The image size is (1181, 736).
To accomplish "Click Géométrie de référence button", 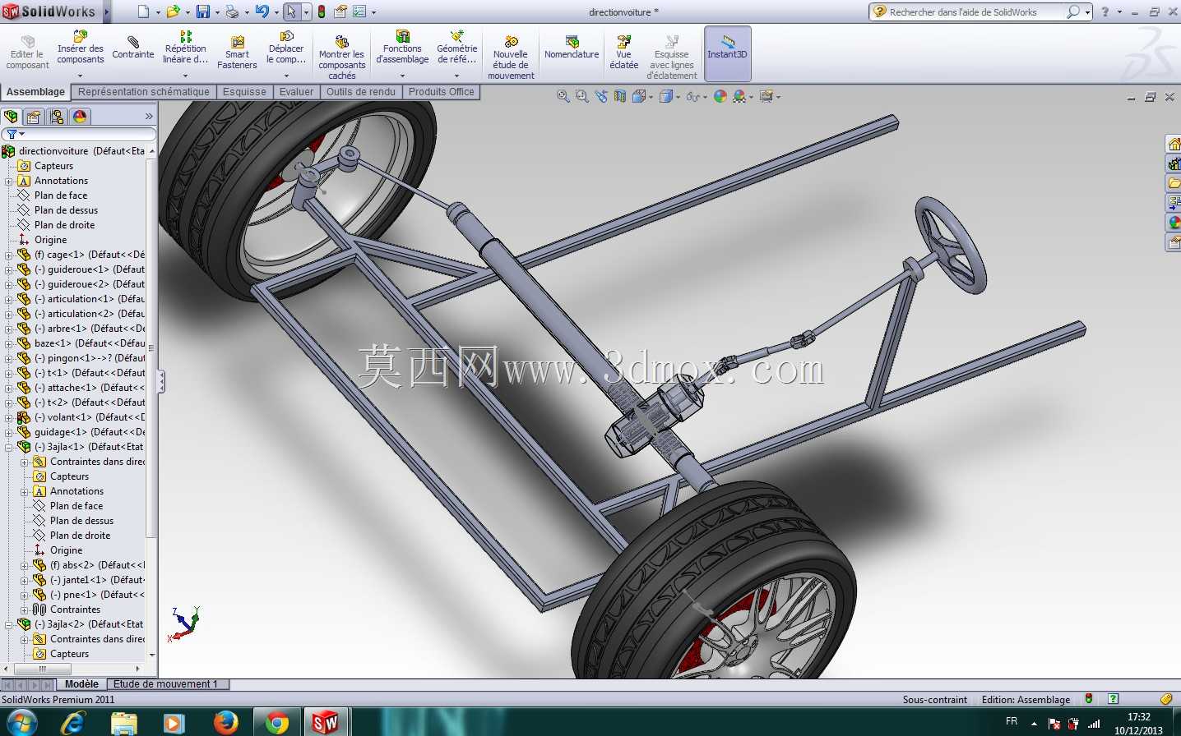I will coord(457,48).
